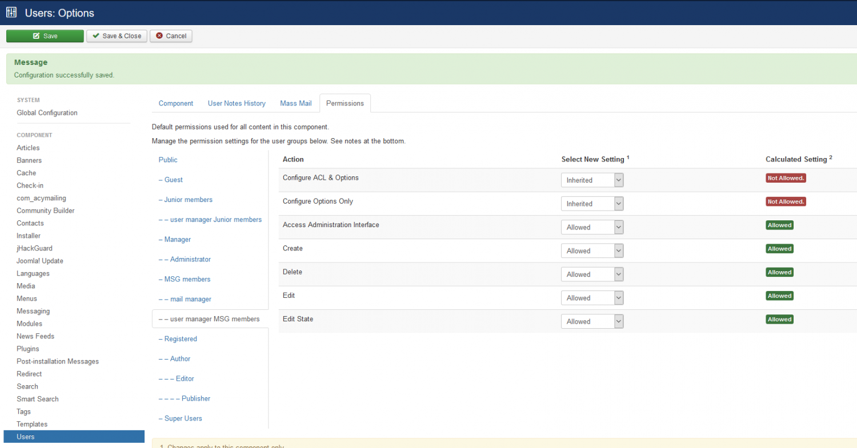Switch to the Mass Mail tab
This screenshot has width=857, height=448.
pos(296,103)
